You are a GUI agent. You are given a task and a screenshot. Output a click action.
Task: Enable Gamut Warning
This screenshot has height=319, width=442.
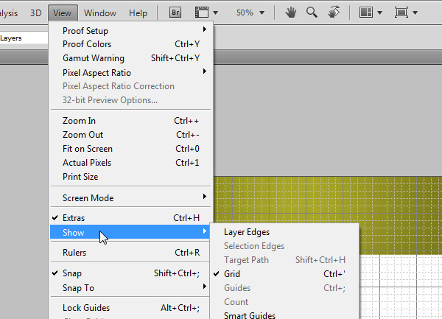131,58
